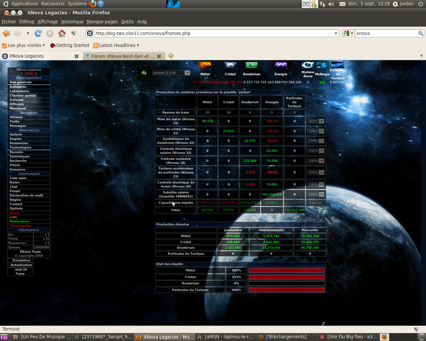Click the search magnifier icon

[x=421, y=33]
